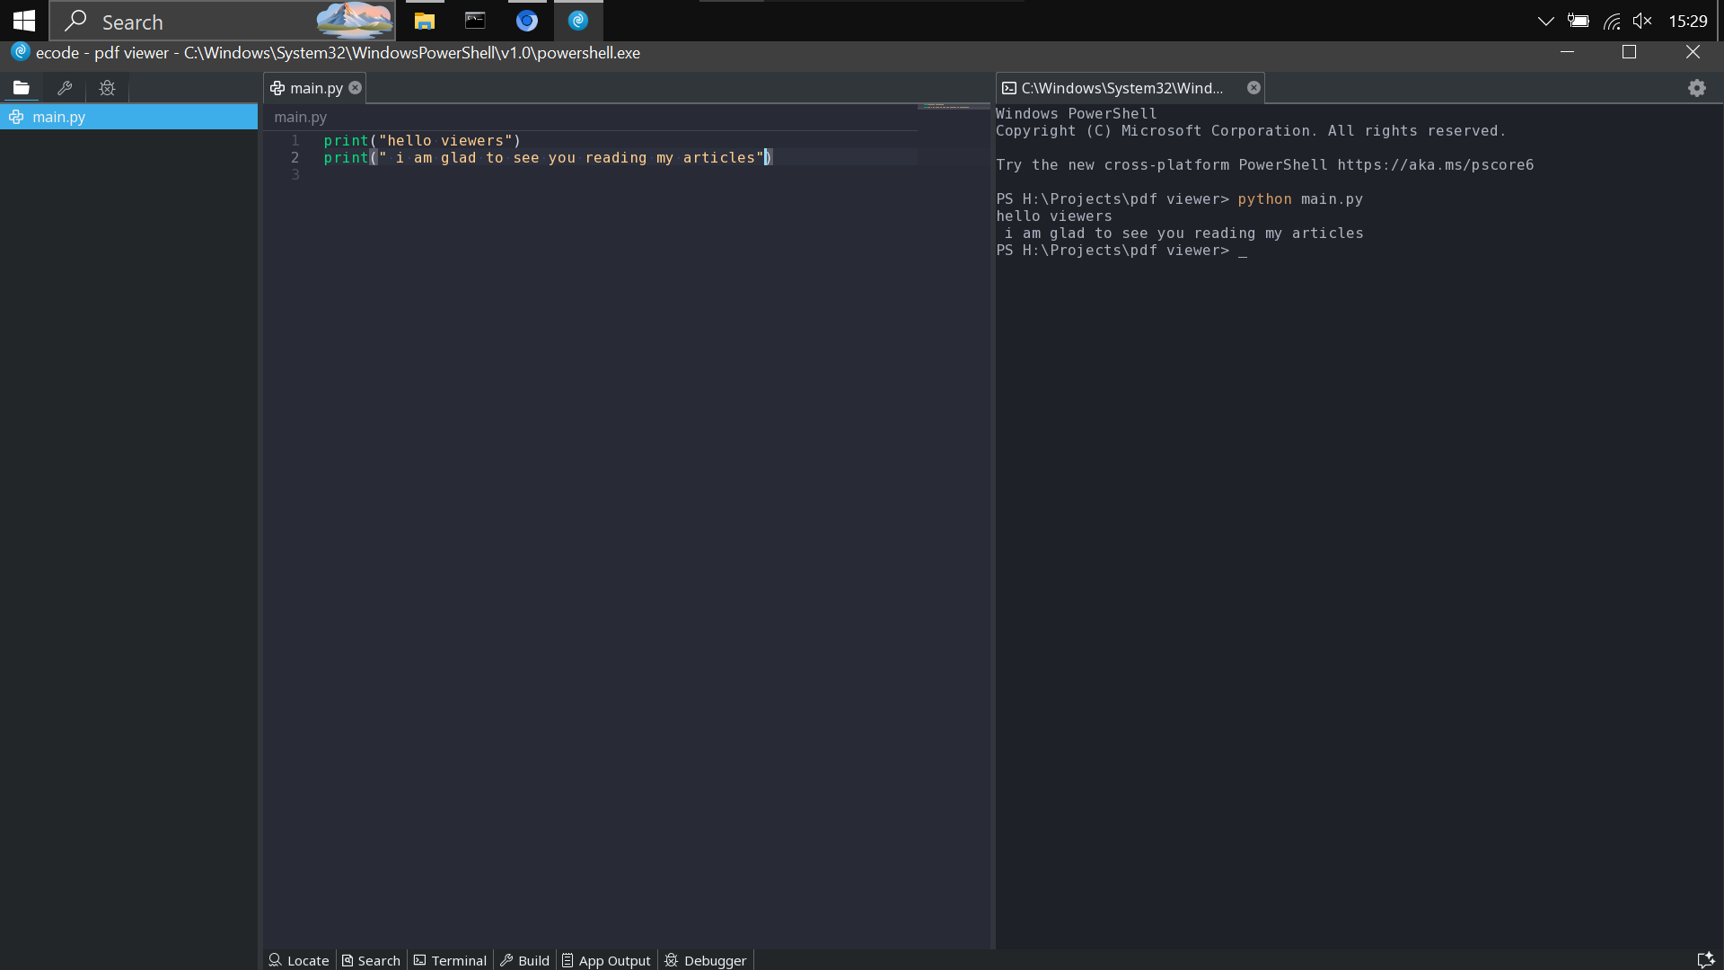Open the debugger bug sidebar tab
This screenshot has height=970, width=1724.
[108, 88]
